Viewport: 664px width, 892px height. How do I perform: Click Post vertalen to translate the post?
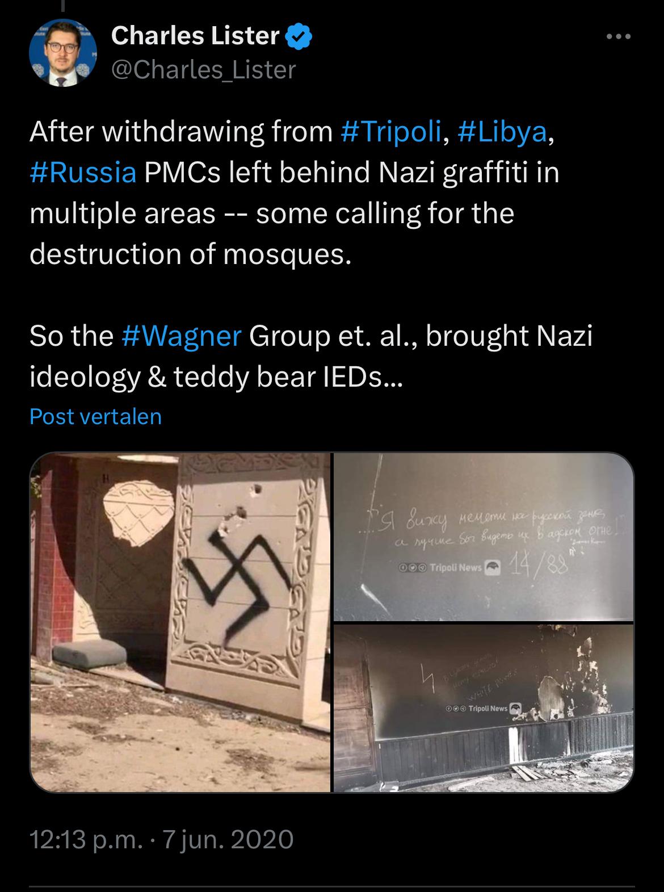(x=95, y=417)
